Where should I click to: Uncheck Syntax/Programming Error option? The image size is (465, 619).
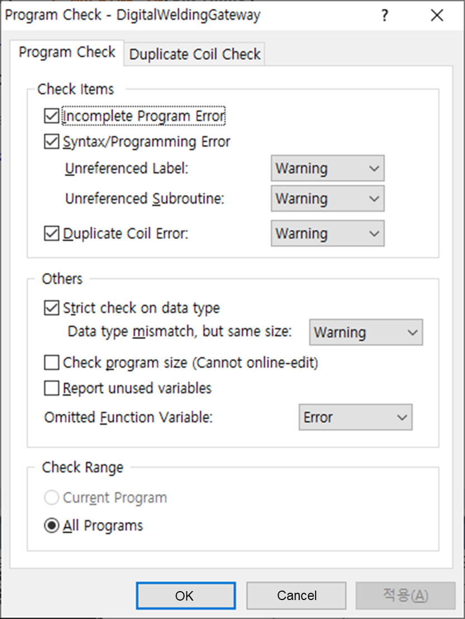click(52, 142)
